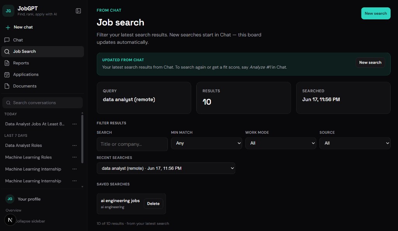Select Job Search in the sidebar

point(42,52)
